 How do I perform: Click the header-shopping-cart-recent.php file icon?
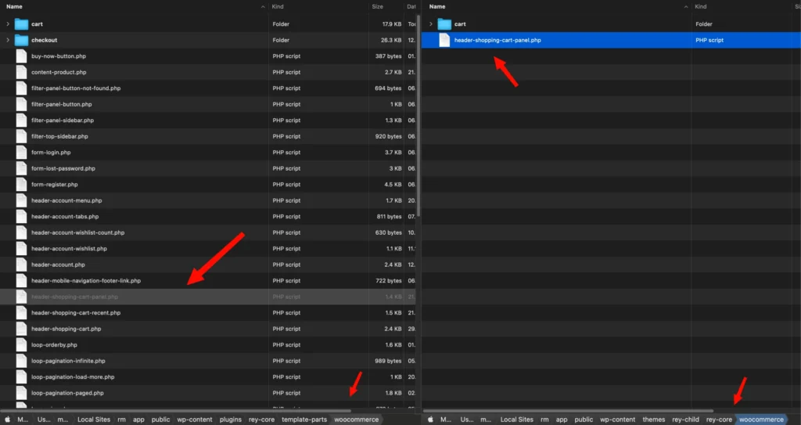(21, 312)
